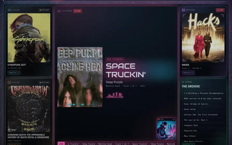This screenshot has width=232, height=145.
Task: Click the film icon beside Watching
Action: (x=183, y=10)
